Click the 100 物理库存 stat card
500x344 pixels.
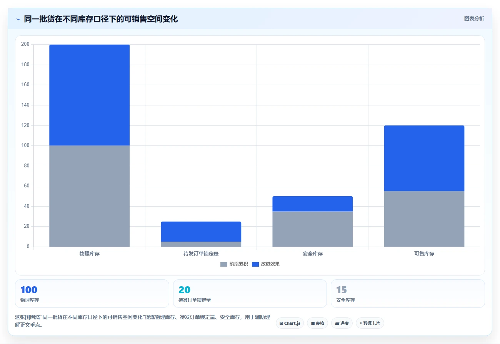coord(92,294)
